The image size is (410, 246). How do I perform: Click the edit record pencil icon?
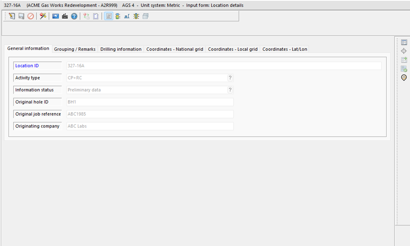(x=12, y=16)
